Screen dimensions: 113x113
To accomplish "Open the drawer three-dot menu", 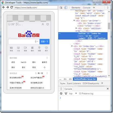I will point(61,89).
